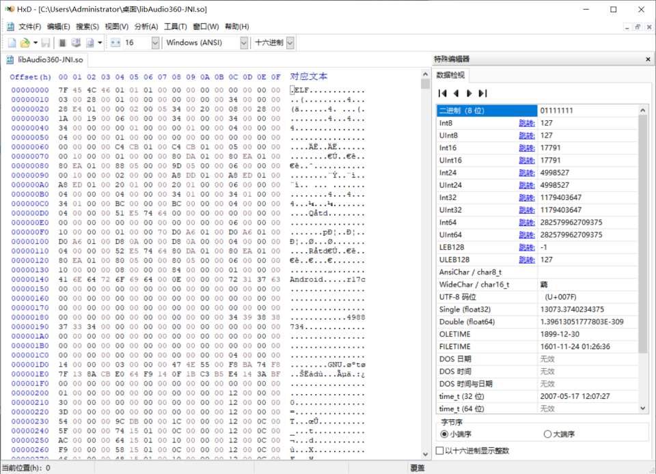Select the big-endian 大端序 radio button
This screenshot has height=474, width=656.
click(x=547, y=434)
